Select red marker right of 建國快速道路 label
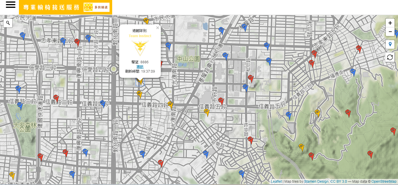398x185 pixels. pos(56,98)
